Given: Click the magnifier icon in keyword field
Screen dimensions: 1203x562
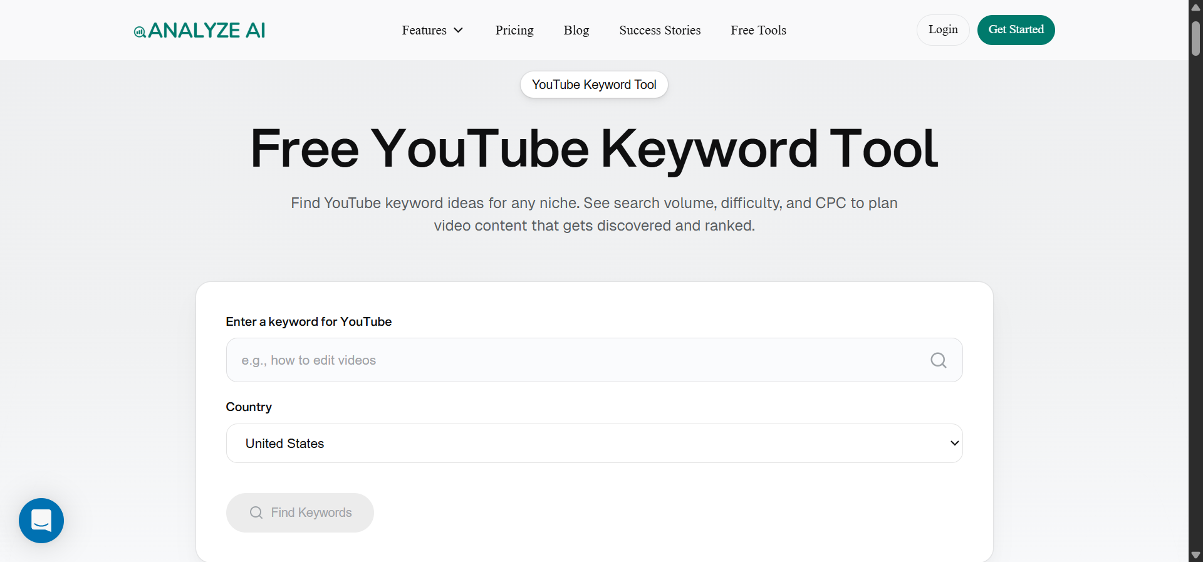Looking at the screenshot, I should point(938,360).
